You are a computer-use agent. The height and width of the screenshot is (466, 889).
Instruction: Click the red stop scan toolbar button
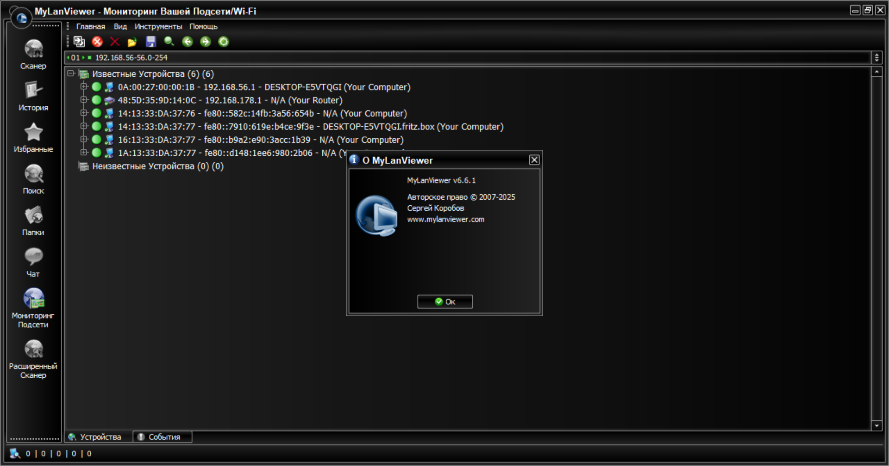point(97,42)
